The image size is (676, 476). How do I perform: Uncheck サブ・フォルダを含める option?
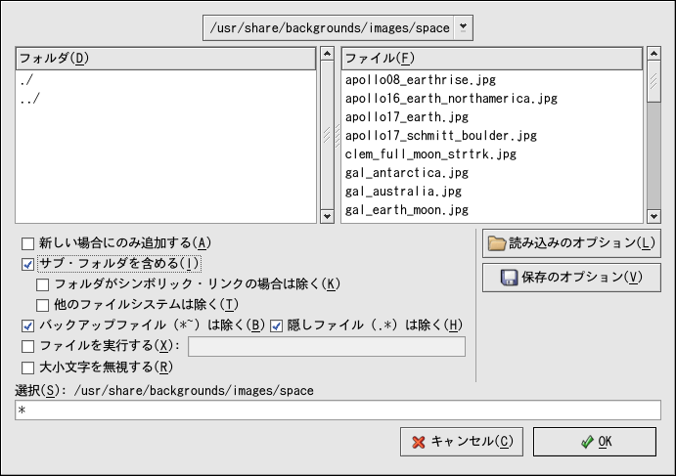(x=27, y=264)
